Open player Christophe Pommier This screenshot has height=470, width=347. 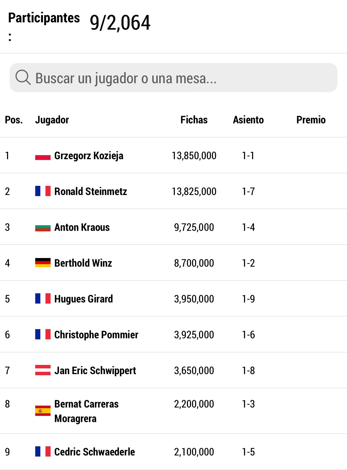click(x=96, y=335)
